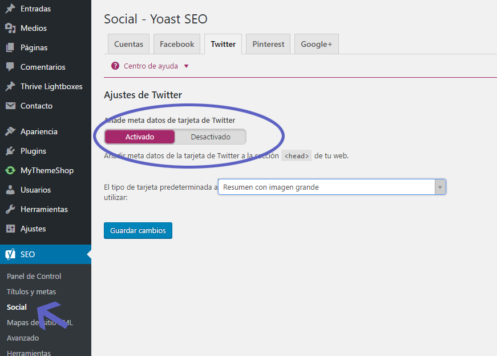
Task: Click the Contacto envelope icon
Action: [x=10, y=106]
